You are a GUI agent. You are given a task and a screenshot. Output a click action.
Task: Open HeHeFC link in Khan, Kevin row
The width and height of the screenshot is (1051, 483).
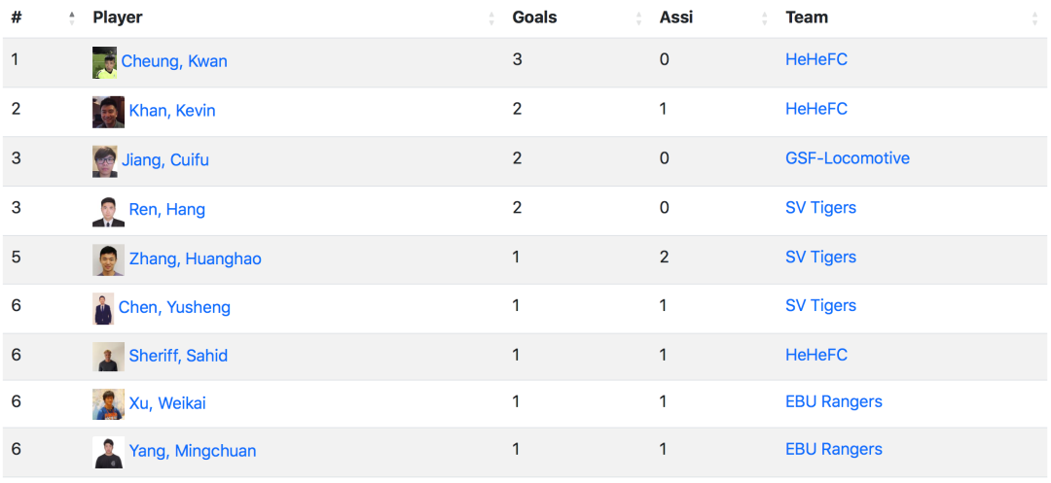click(x=816, y=109)
